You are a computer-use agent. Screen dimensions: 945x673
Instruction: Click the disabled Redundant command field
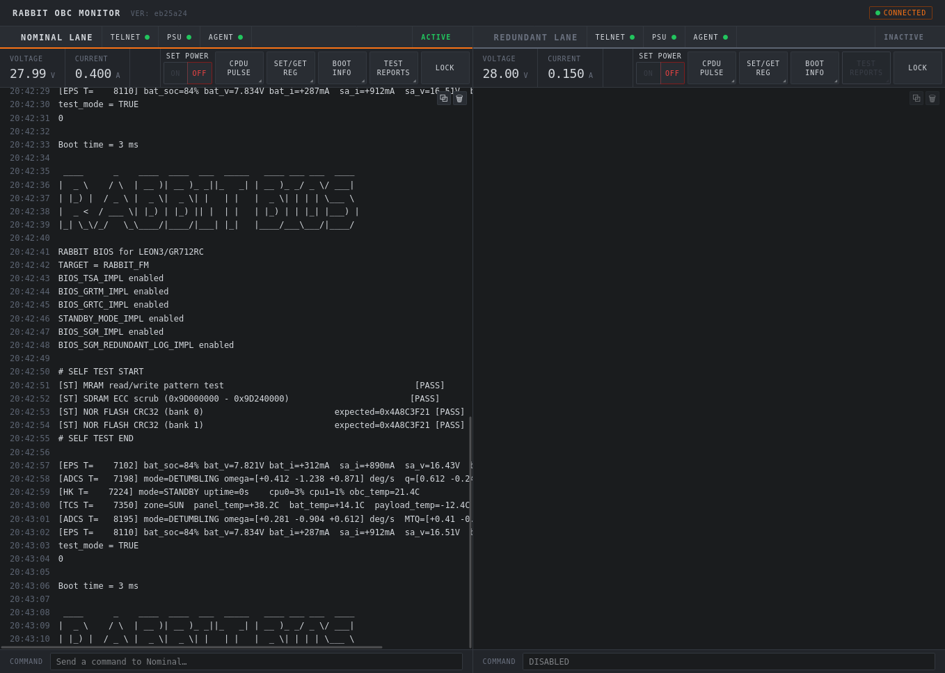click(729, 662)
